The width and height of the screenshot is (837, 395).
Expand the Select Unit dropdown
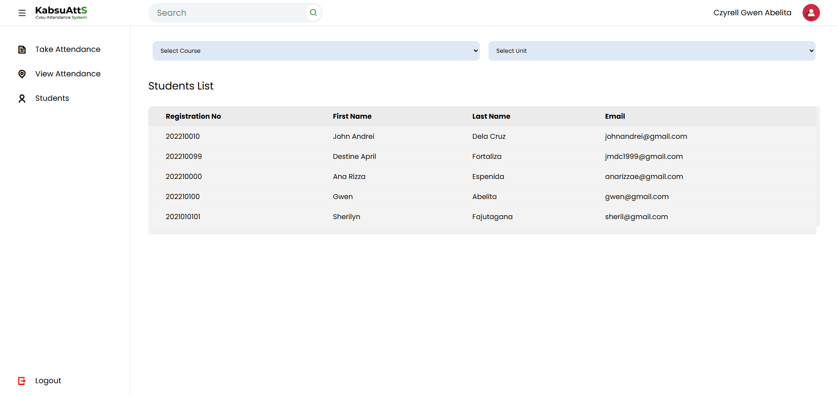(652, 51)
